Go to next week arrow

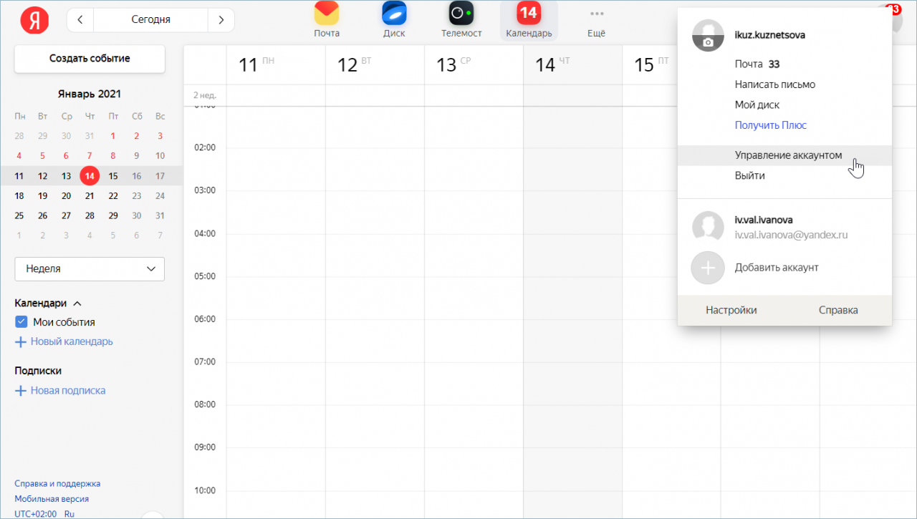pyautogui.click(x=221, y=19)
